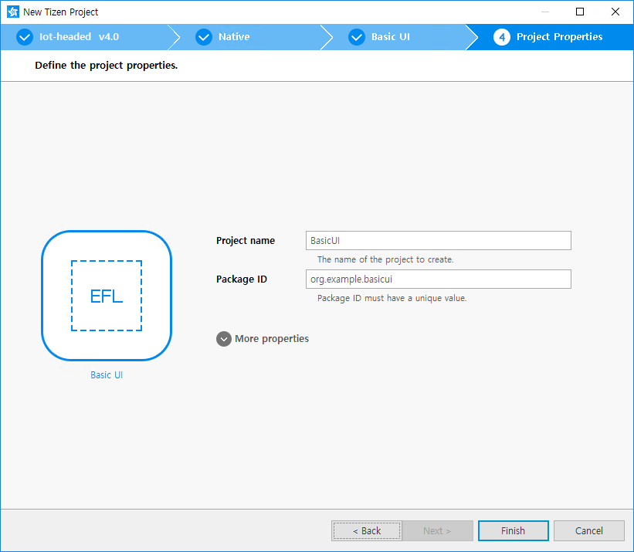Maximize the New Tizen Project window
This screenshot has height=552, width=634.
click(580, 12)
